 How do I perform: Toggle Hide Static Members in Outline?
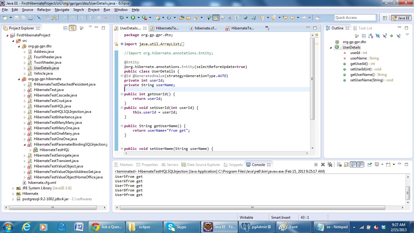click(385, 35)
